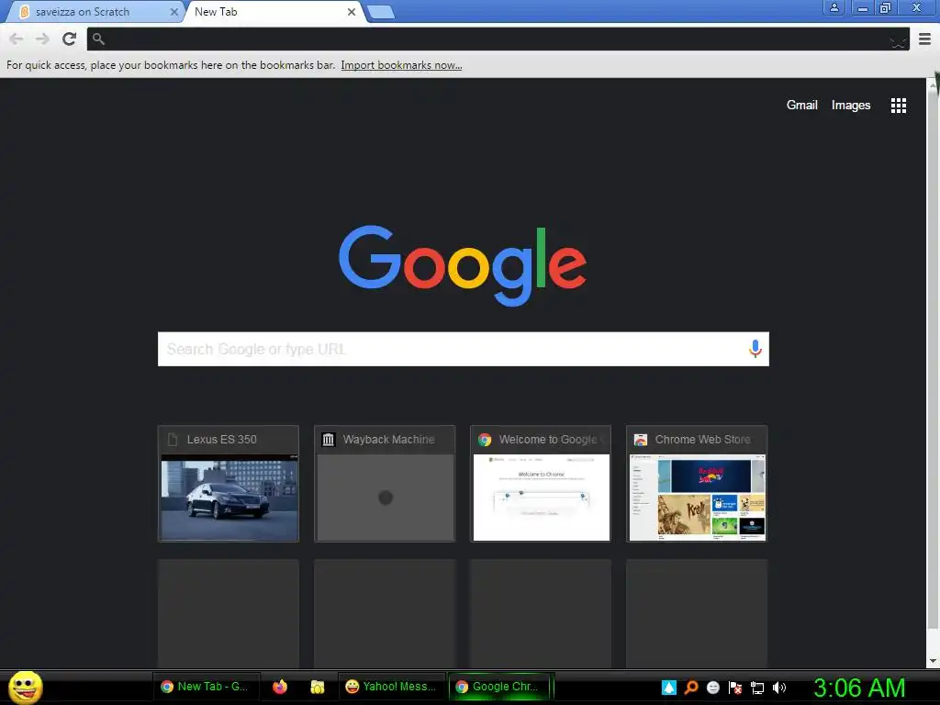940x705 pixels.
Task: Click the Wayback Machine tile favicon
Action: (x=328, y=440)
